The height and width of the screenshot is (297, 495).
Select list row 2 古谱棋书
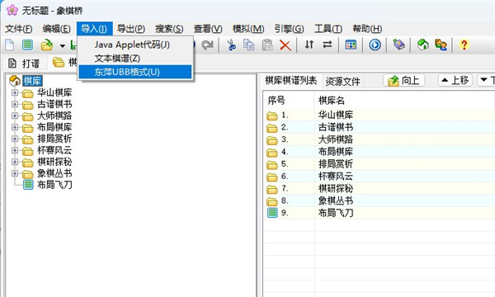(379, 128)
